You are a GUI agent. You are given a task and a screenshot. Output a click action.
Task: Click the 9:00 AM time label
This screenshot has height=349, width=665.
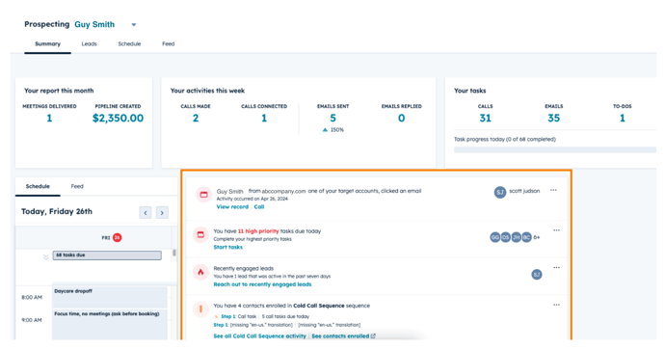(32, 320)
